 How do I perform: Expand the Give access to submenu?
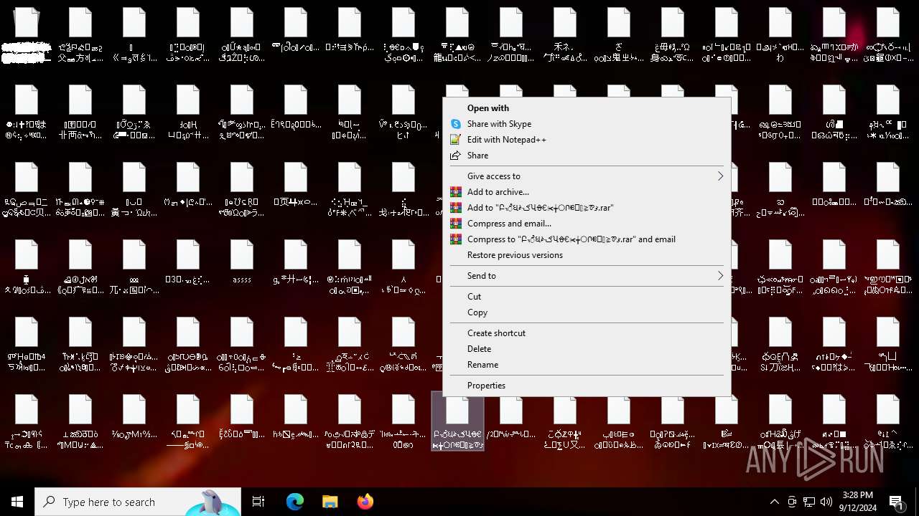tap(587, 176)
